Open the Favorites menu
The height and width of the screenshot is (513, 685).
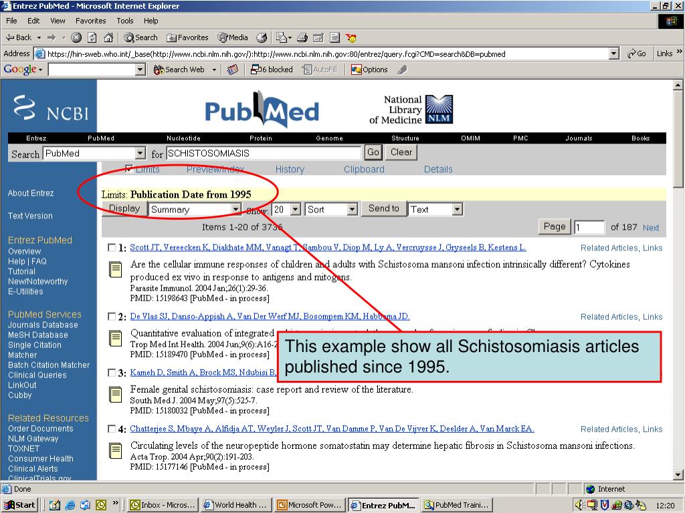91,21
